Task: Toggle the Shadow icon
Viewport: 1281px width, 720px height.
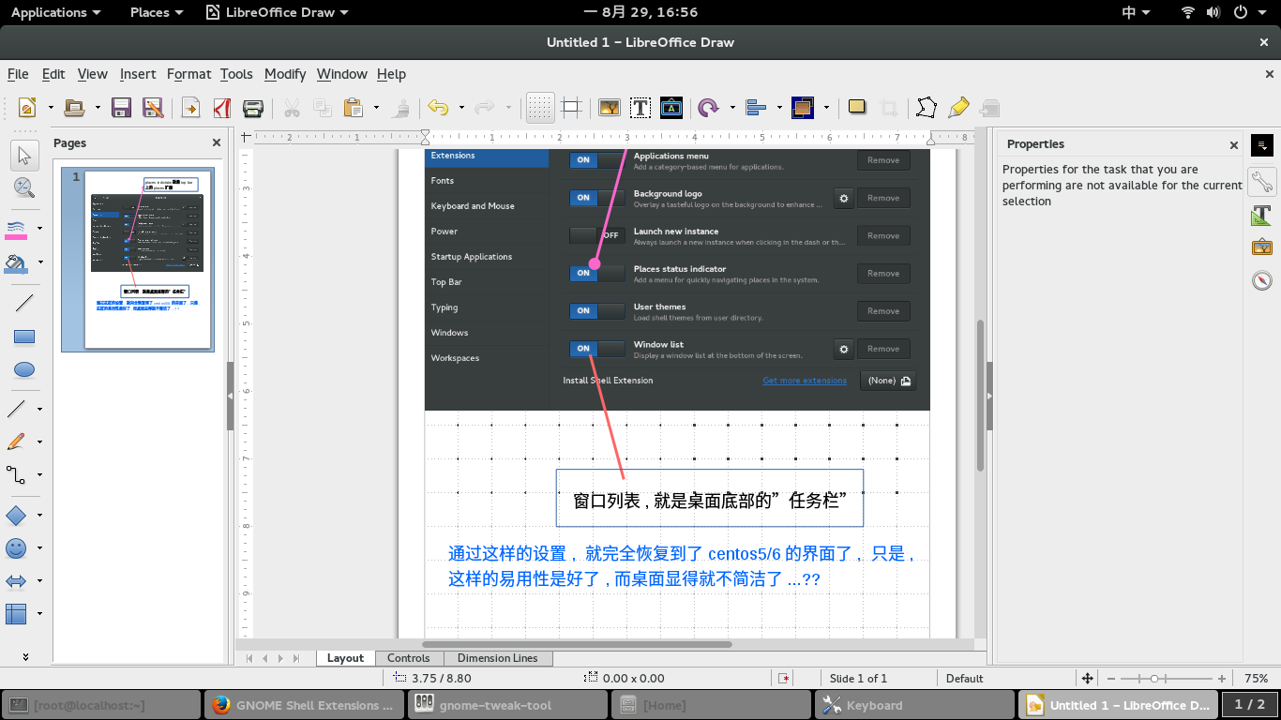Action: tap(856, 108)
